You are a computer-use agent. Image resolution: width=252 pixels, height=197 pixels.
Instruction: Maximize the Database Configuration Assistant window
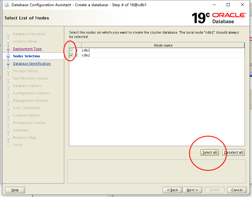[x=228, y=5]
